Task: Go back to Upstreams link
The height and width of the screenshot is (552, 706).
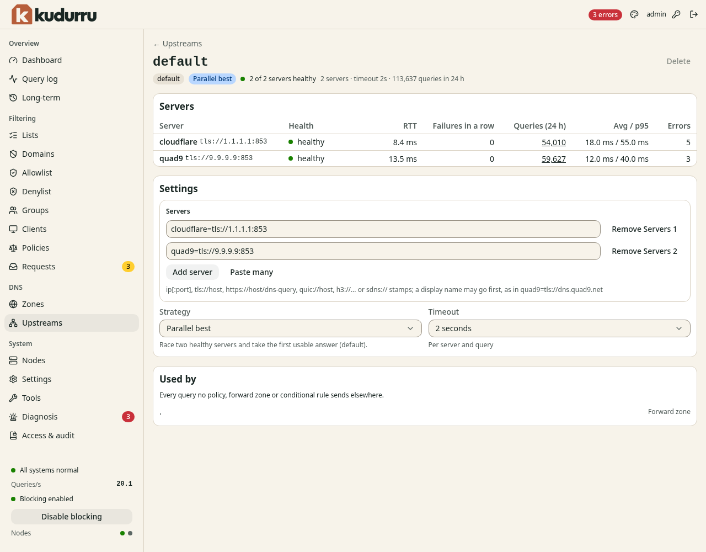Action: (x=178, y=44)
